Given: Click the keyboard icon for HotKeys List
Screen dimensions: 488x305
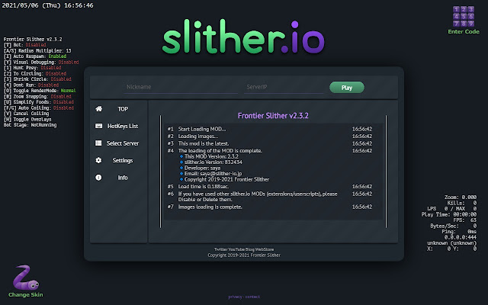Looking at the screenshot, I should point(98,126).
